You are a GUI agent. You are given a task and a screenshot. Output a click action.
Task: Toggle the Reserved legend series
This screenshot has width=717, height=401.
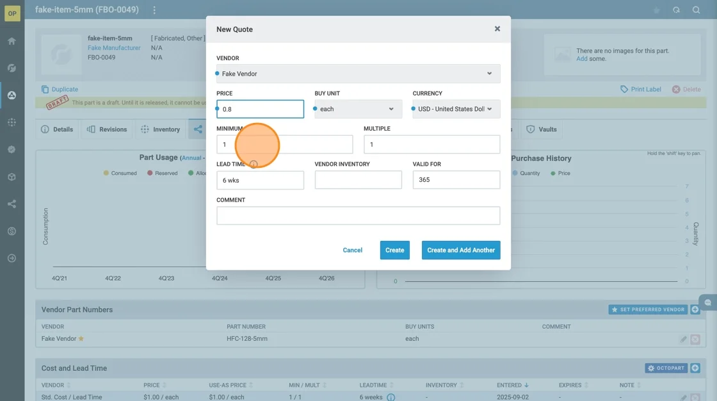(x=161, y=174)
